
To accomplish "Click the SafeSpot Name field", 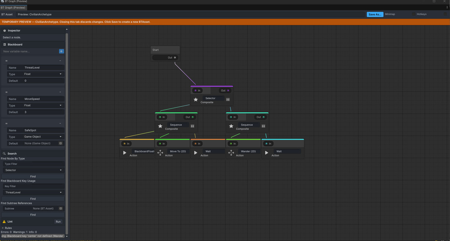I will pos(43,130).
